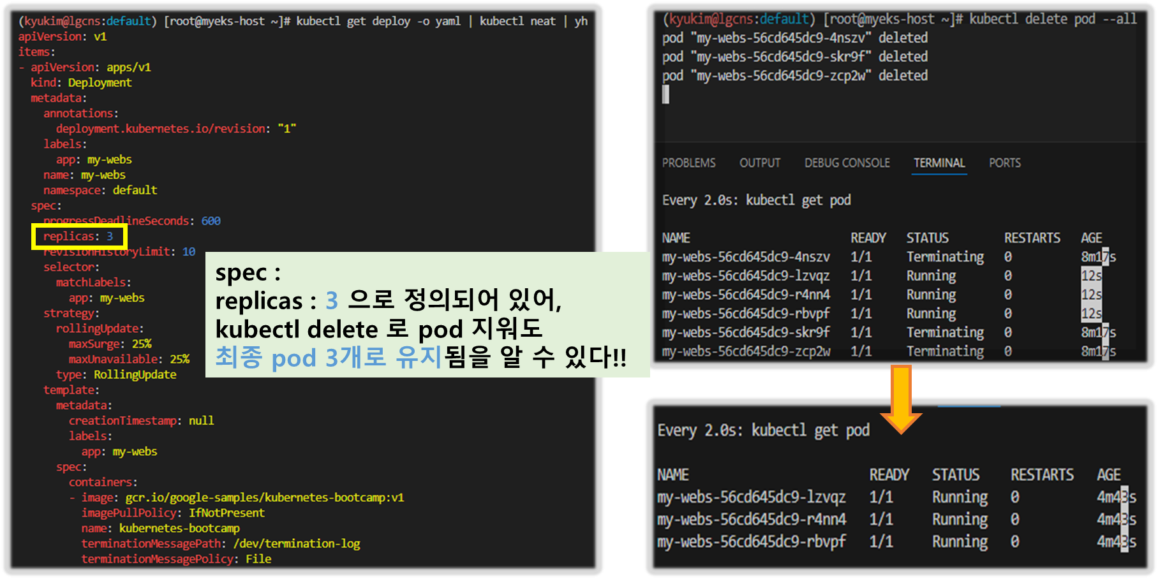Image resolution: width=1158 pixels, height=579 pixels.
Task: Click the 4m43s row my-webs-56cd645dc9-rbvpf
Action: pos(897,542)
